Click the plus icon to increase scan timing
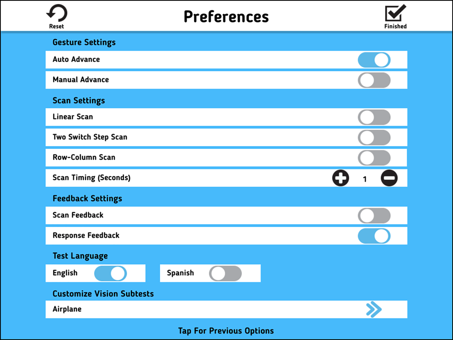The width and height of the screenshot is (453, 340). [x=341, y=178]
